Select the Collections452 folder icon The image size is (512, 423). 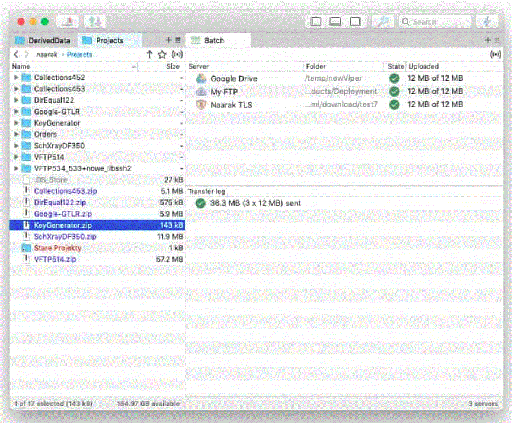click(27, 78)
